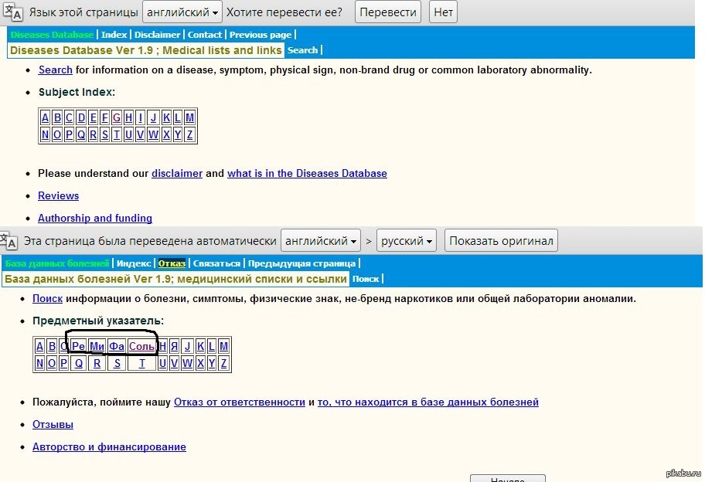The height and width of the screenshot is (482, 705).
Task: Go to 'Previous page' in navigation bar
Action: point(261,35)
